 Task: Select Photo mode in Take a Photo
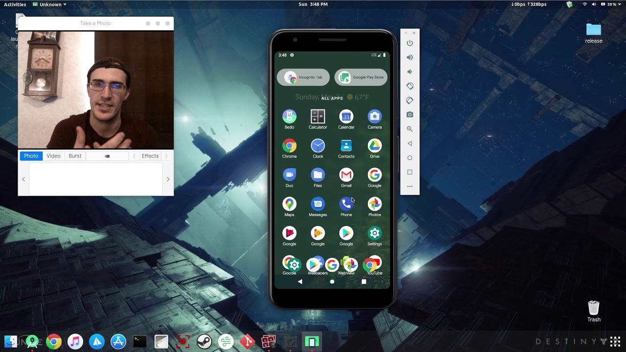click(31, 156)
